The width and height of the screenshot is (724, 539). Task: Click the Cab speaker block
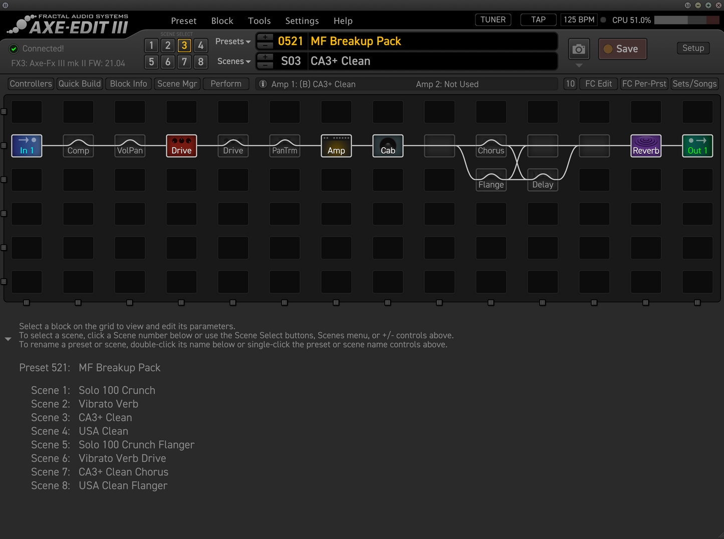pyautogui.click(x=388, y=146)
